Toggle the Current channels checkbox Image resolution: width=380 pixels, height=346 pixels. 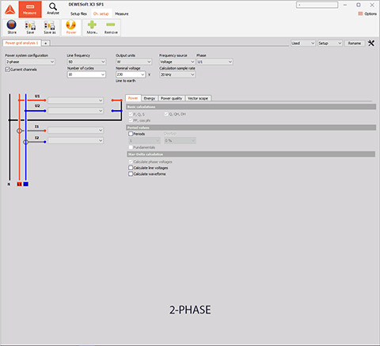click(x=7, y=70)
